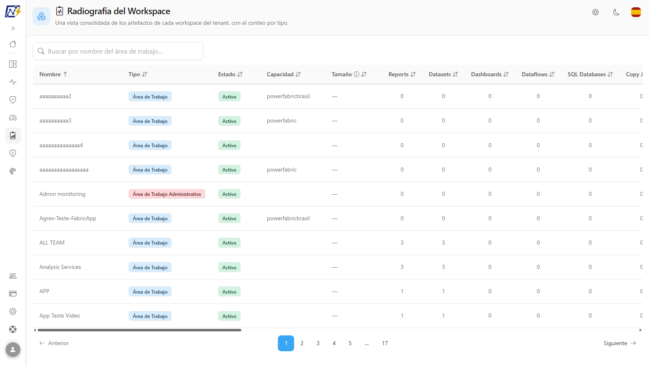Screen dimensions: 649x365
Task: Go to page 17
Action: click(x=385, y=343)
